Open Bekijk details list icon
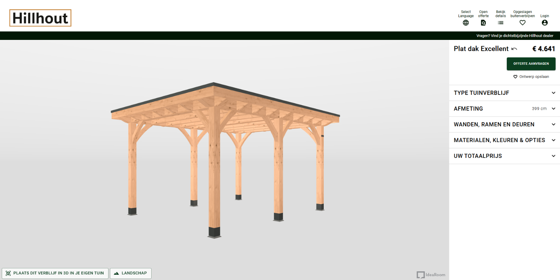This screenshot has height=280, width=560. 500,23
